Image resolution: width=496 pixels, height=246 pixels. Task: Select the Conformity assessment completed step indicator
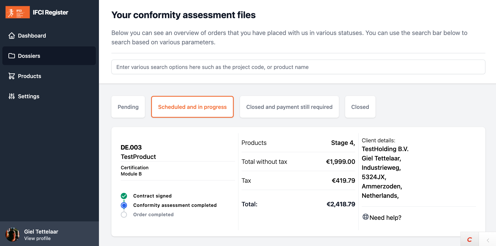124,205
